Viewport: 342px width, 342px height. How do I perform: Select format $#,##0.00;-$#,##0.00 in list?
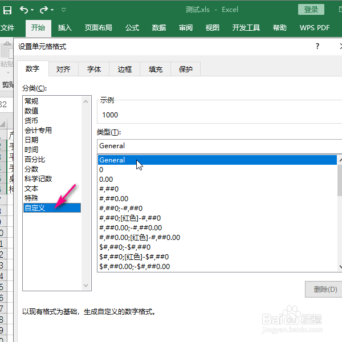[217, 266]
